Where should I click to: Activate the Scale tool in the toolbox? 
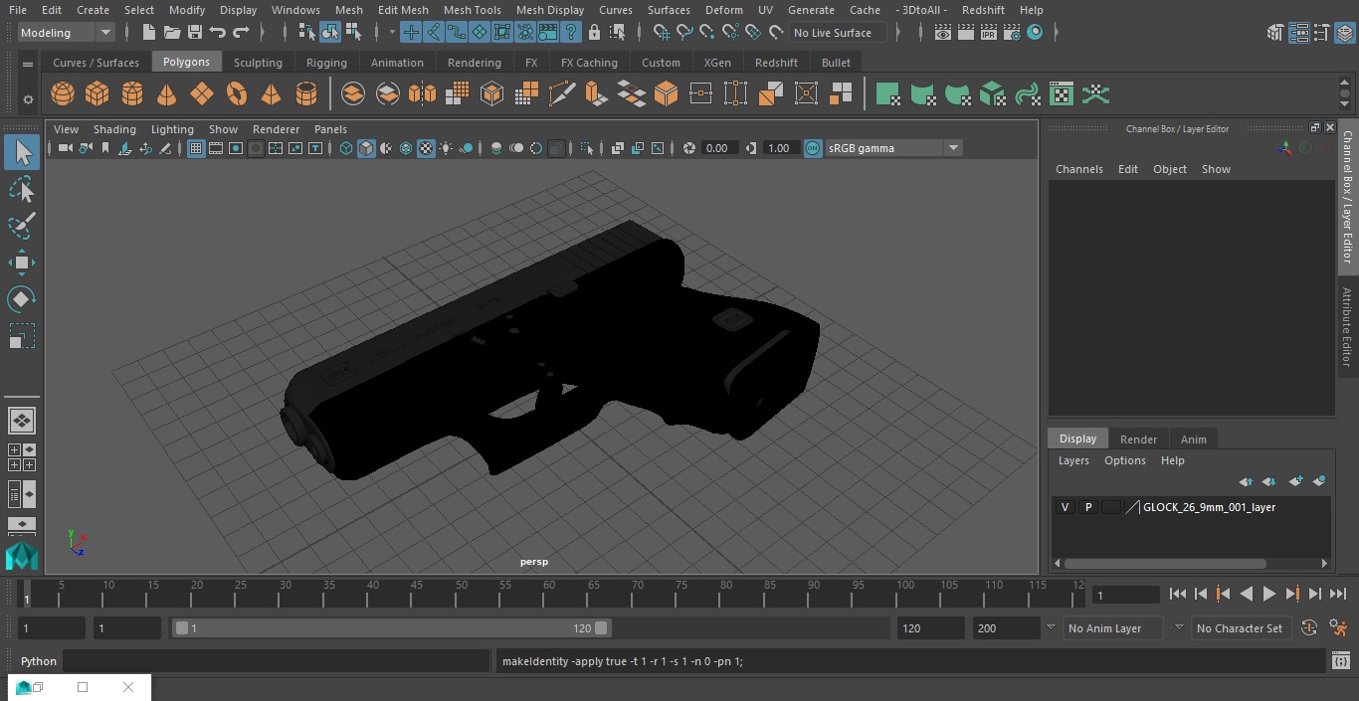point(22,336)
